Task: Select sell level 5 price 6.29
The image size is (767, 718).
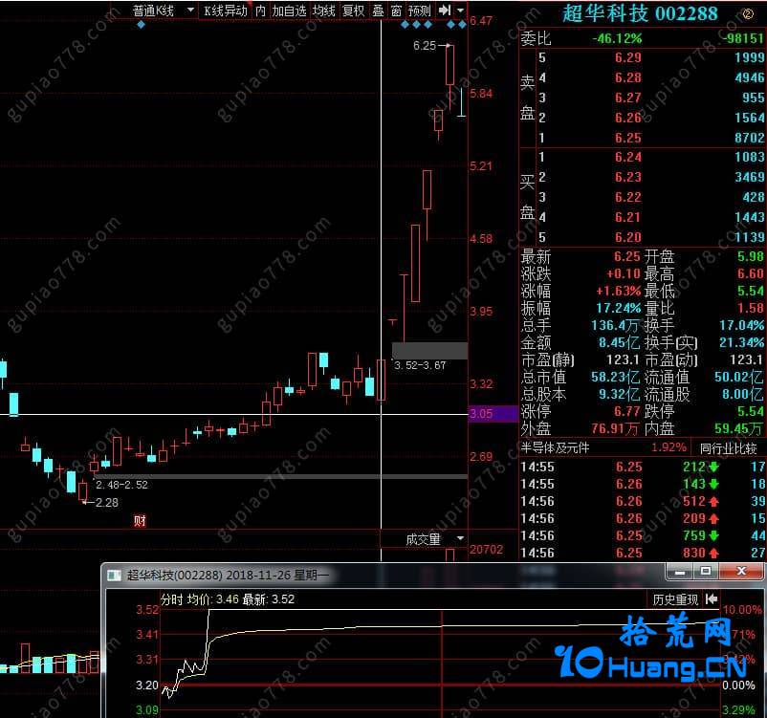Action: click(628, 57)
